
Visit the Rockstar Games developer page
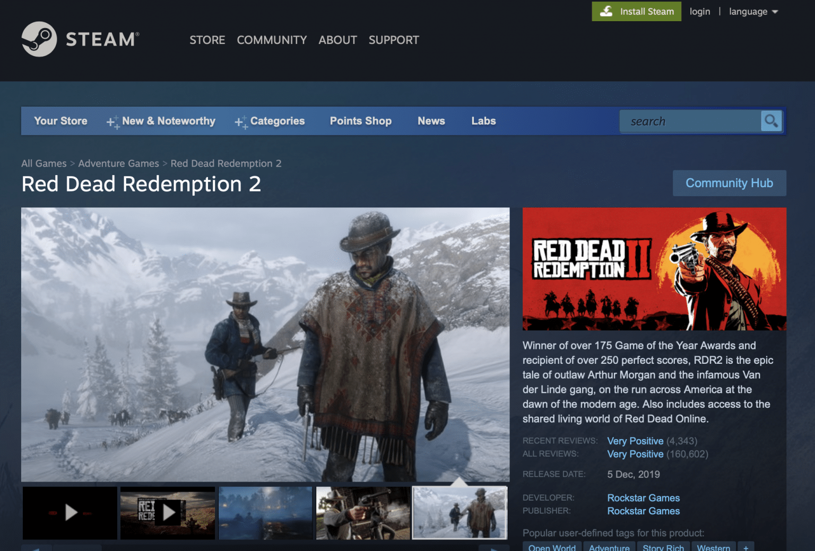click(643, 498)
